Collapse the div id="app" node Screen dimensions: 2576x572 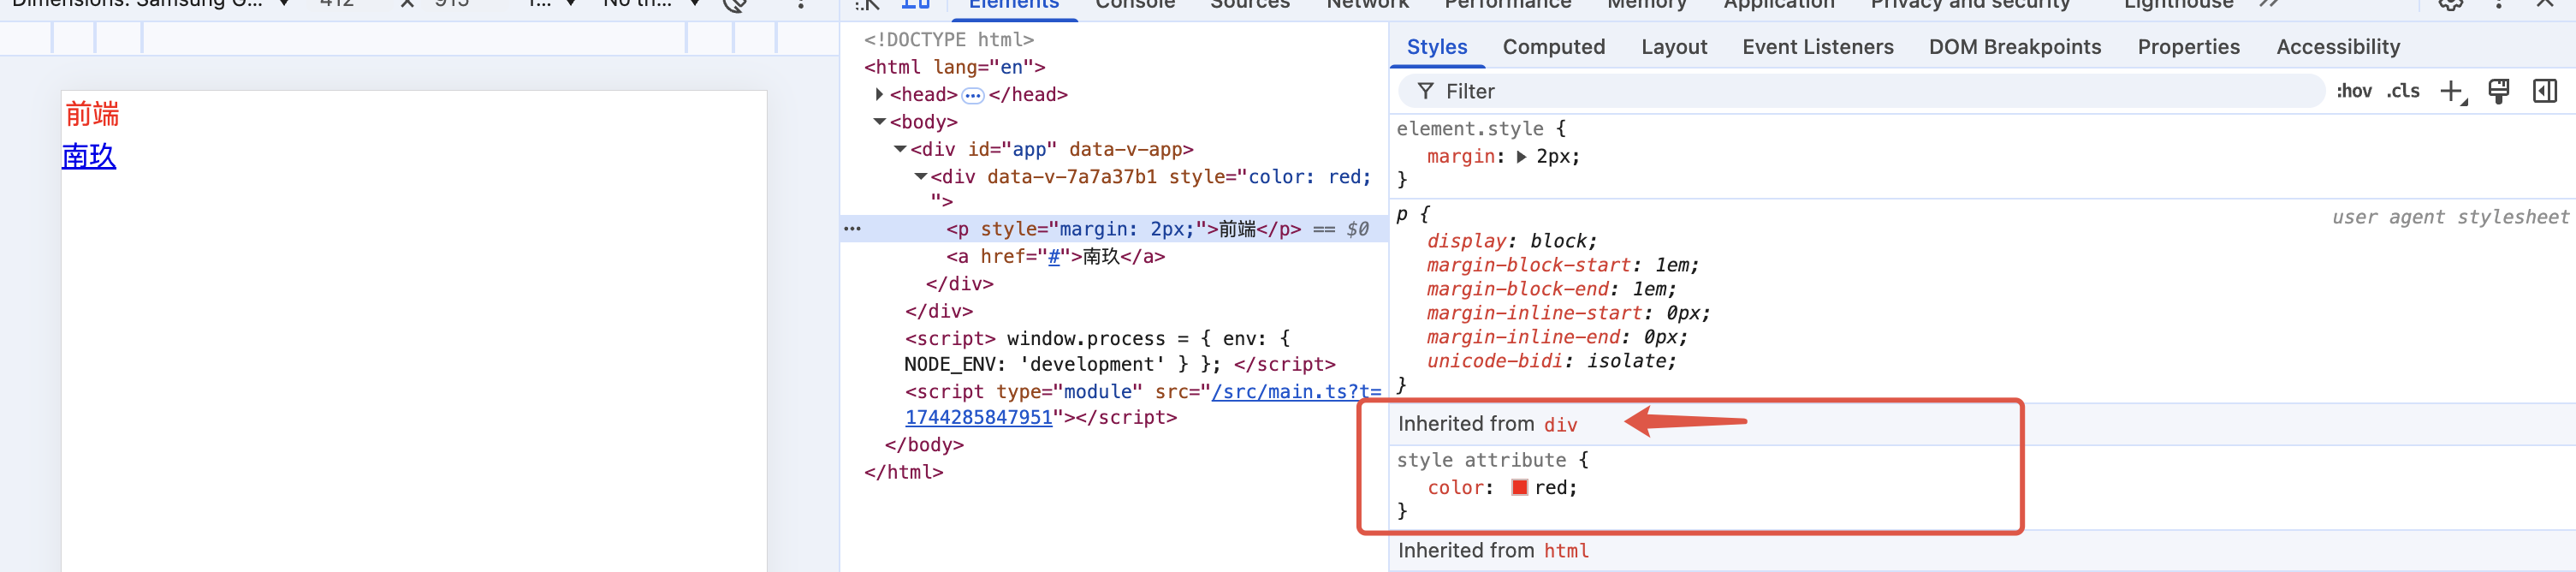click(x=900, y=149)
